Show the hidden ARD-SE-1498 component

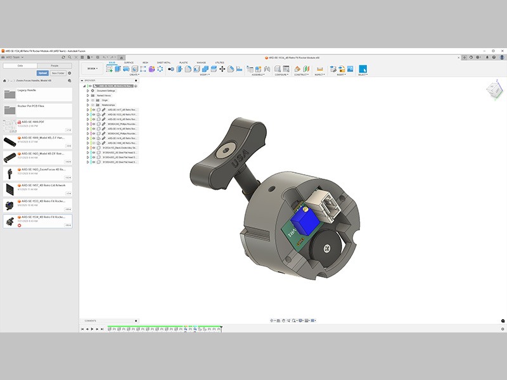(94, 143)
